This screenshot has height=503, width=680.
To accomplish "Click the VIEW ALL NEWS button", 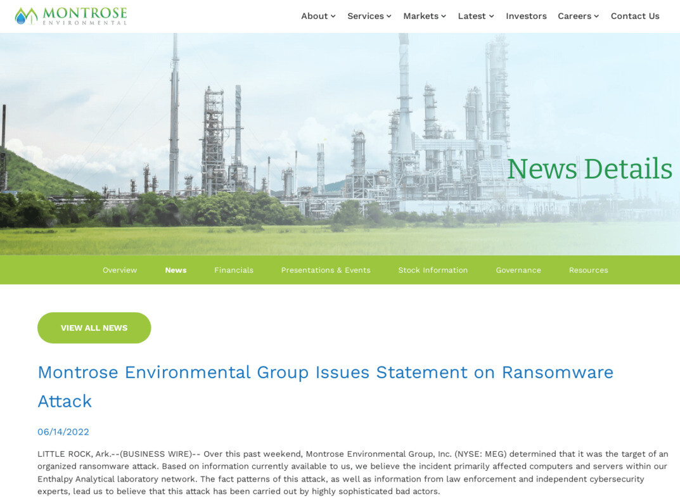I will [x=94, y=328].
